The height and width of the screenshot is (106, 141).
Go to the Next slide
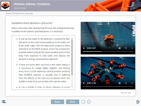pos(72,102)
